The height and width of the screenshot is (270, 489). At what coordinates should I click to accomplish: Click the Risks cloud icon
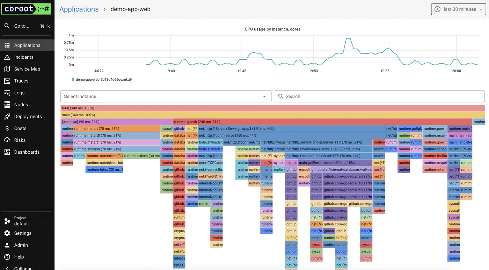pos(7,140)
